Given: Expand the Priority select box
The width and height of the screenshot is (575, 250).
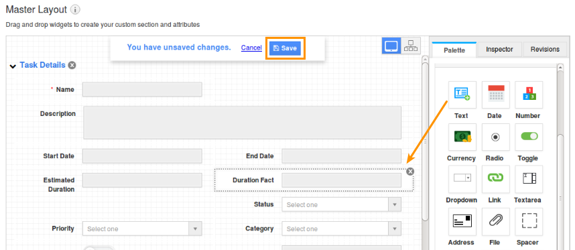Looking at the screenshot, I should click(x=142, y=229).
